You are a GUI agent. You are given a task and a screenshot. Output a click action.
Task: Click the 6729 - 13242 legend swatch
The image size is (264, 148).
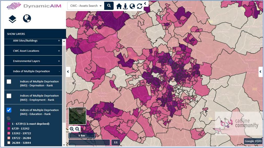coord(9,128)
